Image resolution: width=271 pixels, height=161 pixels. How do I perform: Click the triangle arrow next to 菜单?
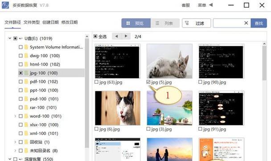[211, 5]
